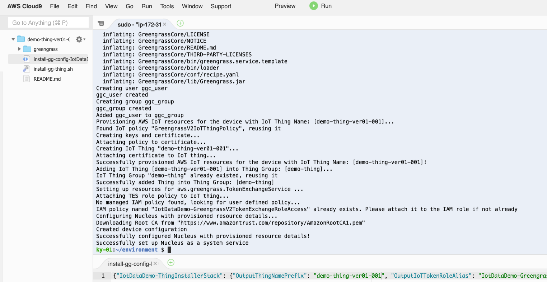Click the install-gg-thing.sh script icon
Screen dimensions: 547x282
(x=26, y=69)
